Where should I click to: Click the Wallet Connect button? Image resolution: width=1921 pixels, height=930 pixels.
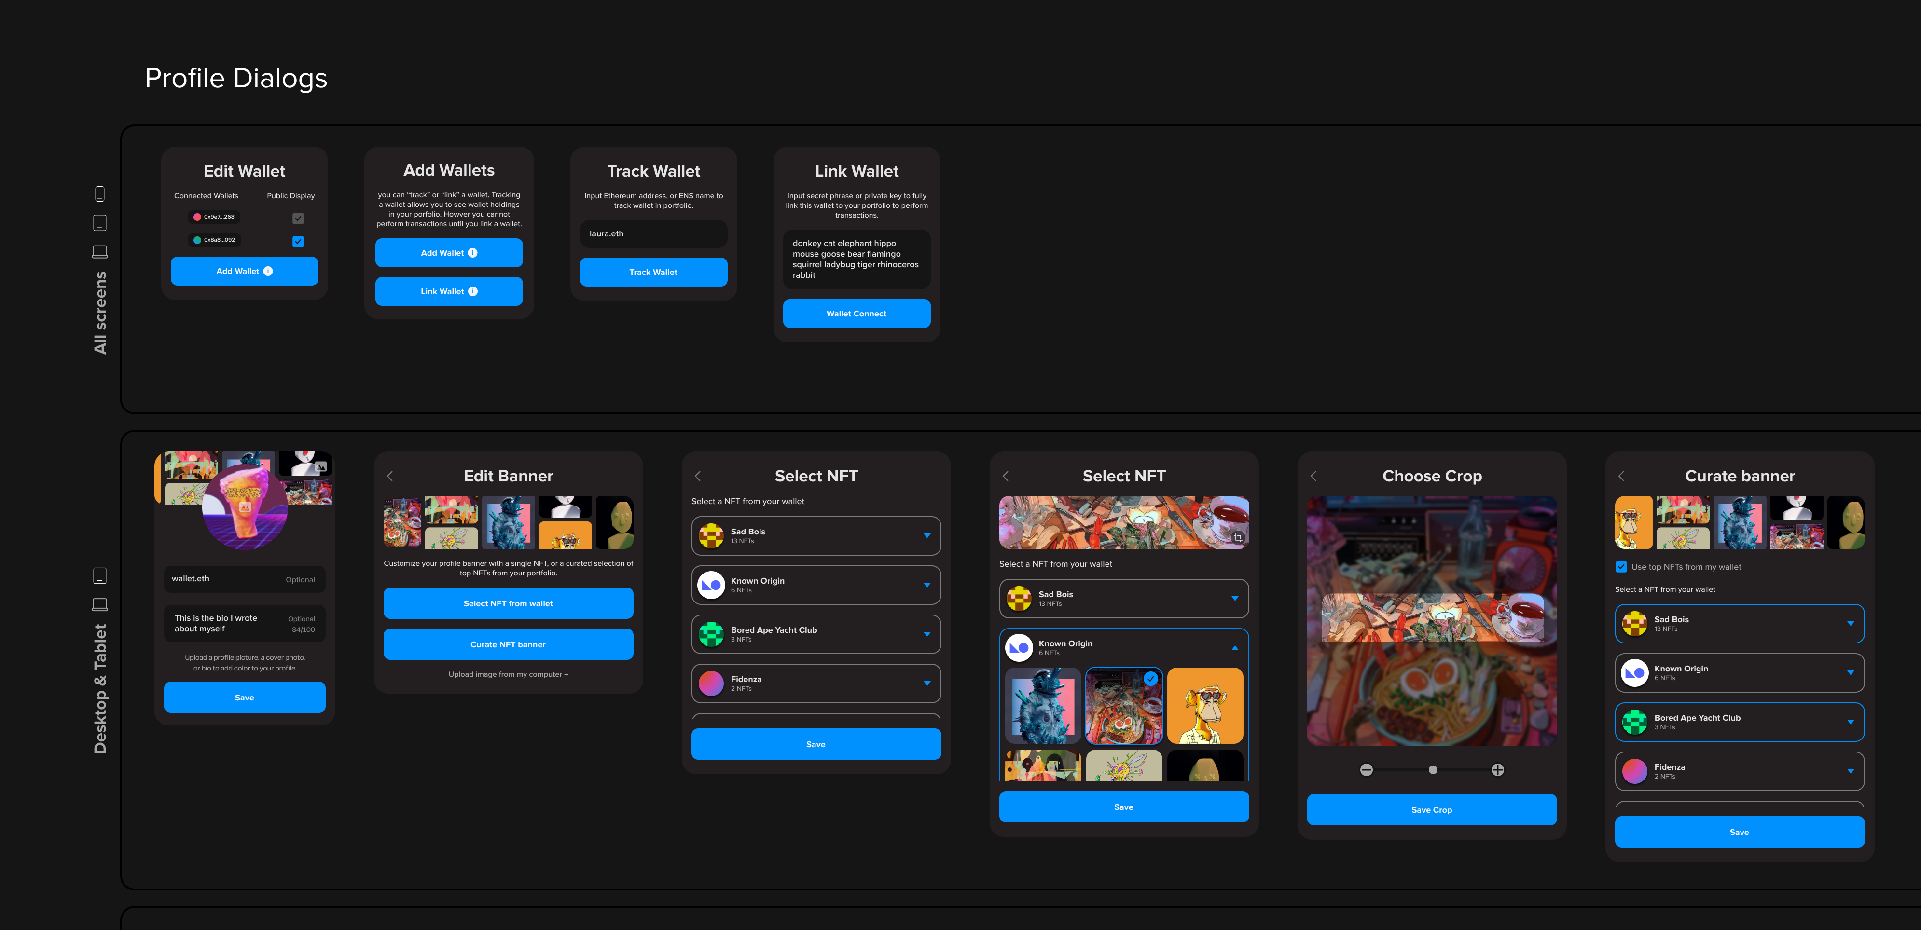pyautogui.click(x=856, y=313)
